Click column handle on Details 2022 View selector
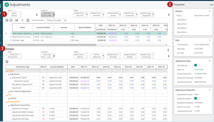This screenshot has width=214, height=122. click(x=54, y=56)
